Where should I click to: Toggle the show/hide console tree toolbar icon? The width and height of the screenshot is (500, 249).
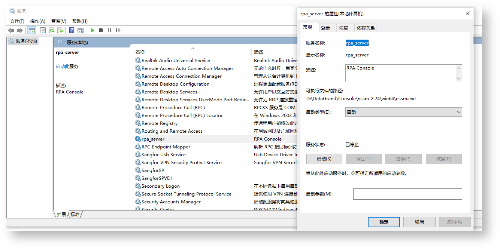31,30
